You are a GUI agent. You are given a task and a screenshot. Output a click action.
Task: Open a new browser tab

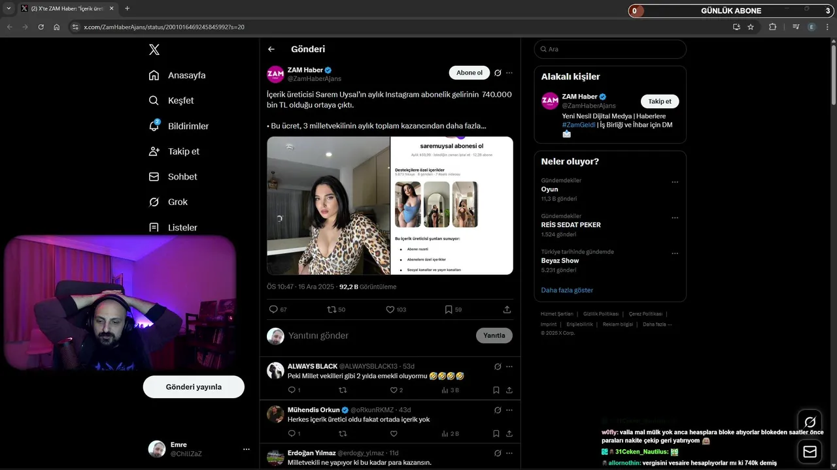(x=127, y=8)
